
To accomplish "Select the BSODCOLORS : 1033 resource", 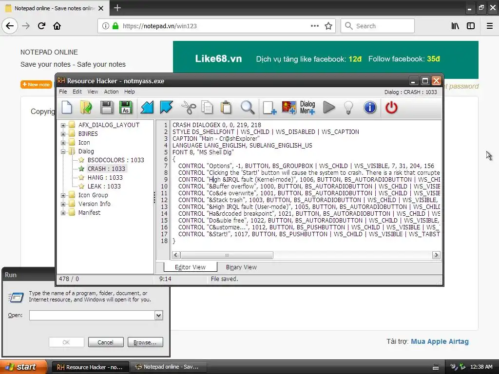I will pyautogui.click(x=116, y=160).
